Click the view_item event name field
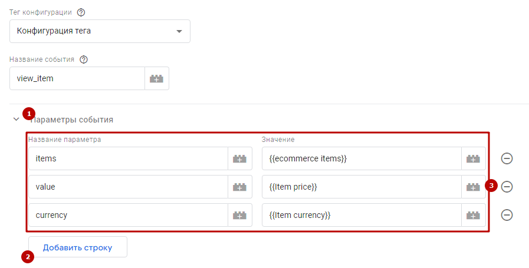This screenshot has width=529, height=268. pos(77,78)
